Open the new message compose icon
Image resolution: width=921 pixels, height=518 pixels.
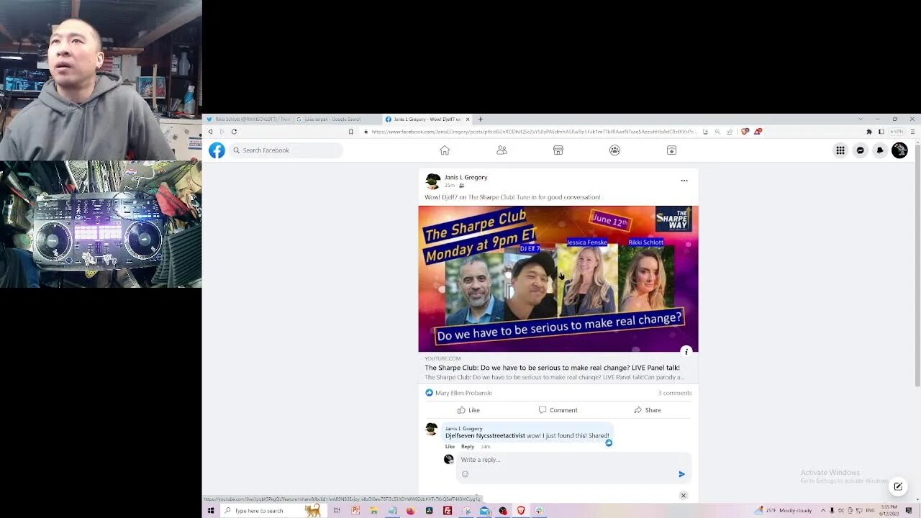point(898,486)
